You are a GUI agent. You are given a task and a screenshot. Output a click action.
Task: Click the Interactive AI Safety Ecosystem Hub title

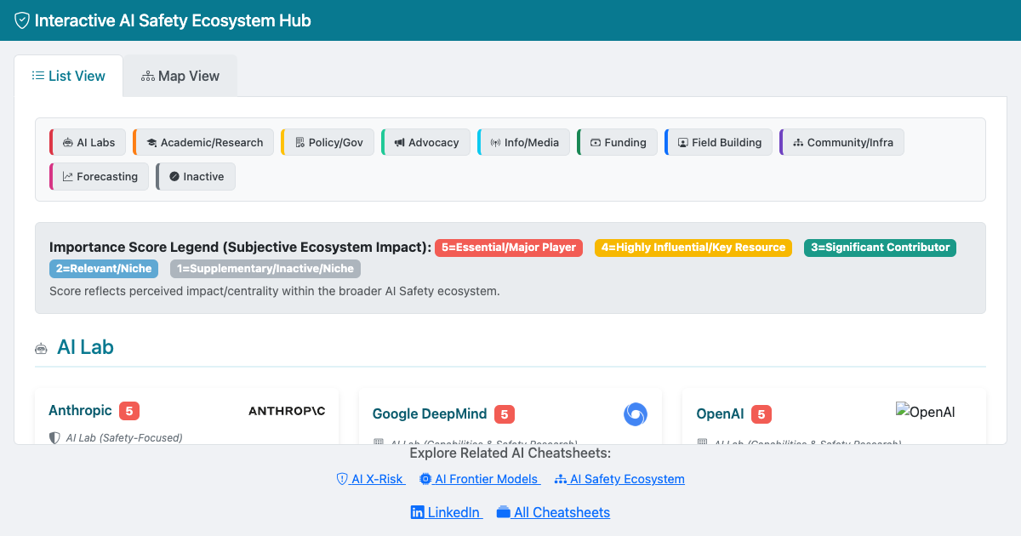click(173, 20)
